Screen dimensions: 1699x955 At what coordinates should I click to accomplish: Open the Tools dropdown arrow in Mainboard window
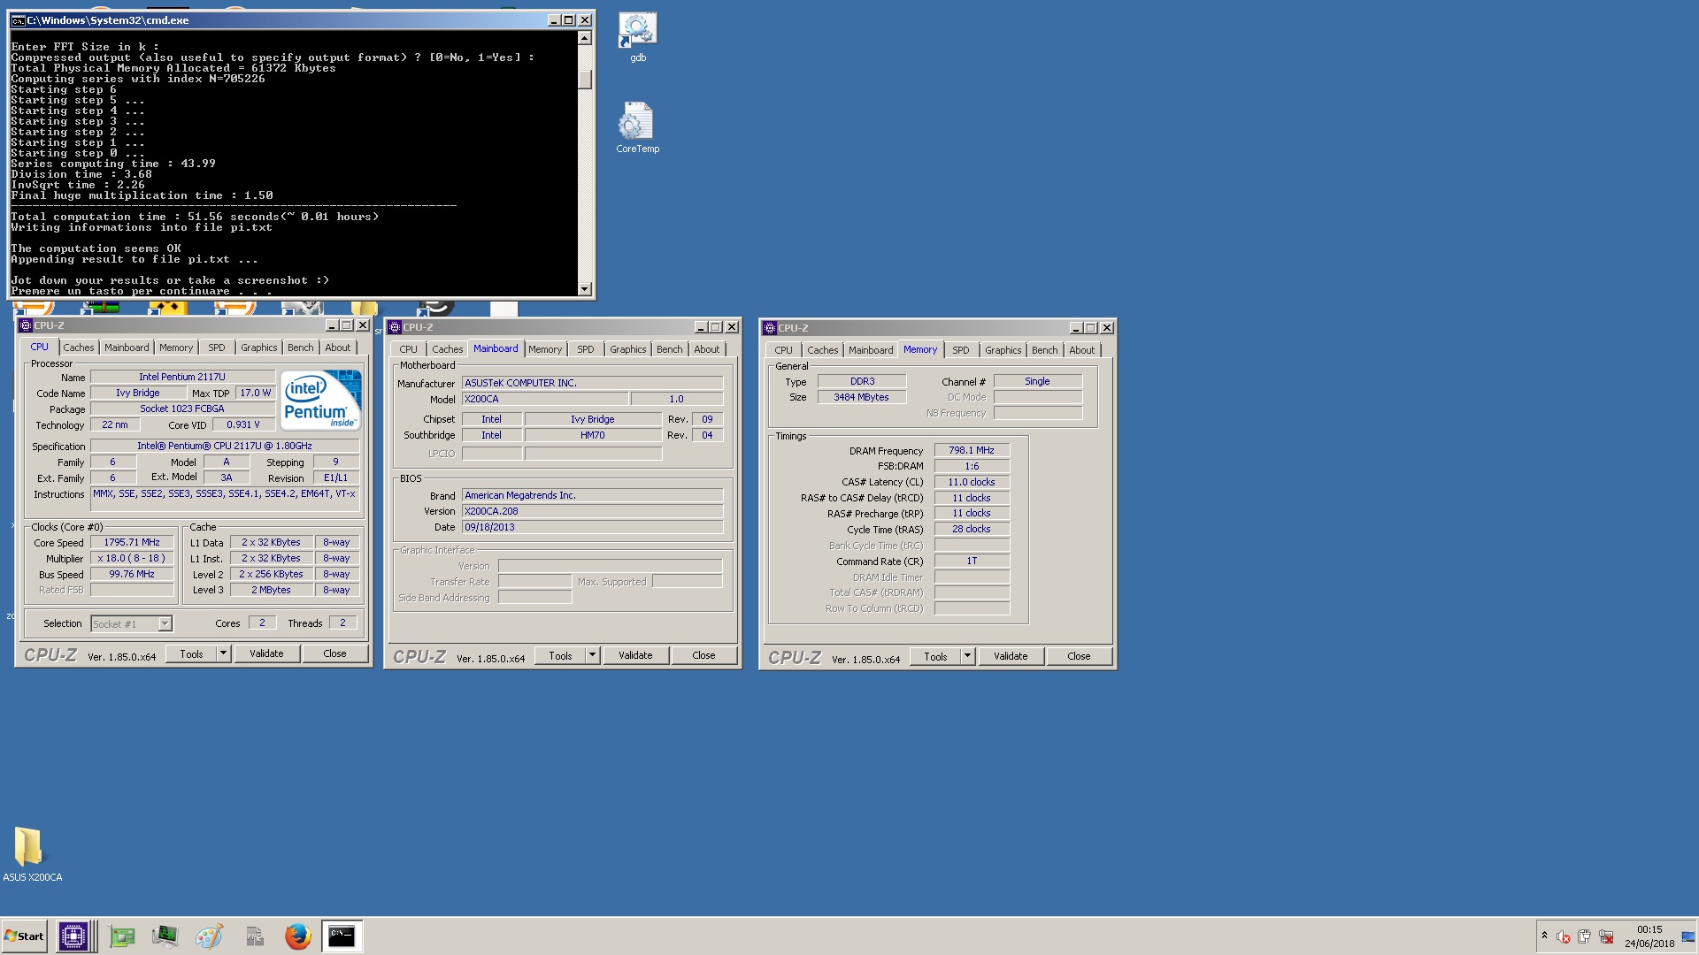coord(593,655)
